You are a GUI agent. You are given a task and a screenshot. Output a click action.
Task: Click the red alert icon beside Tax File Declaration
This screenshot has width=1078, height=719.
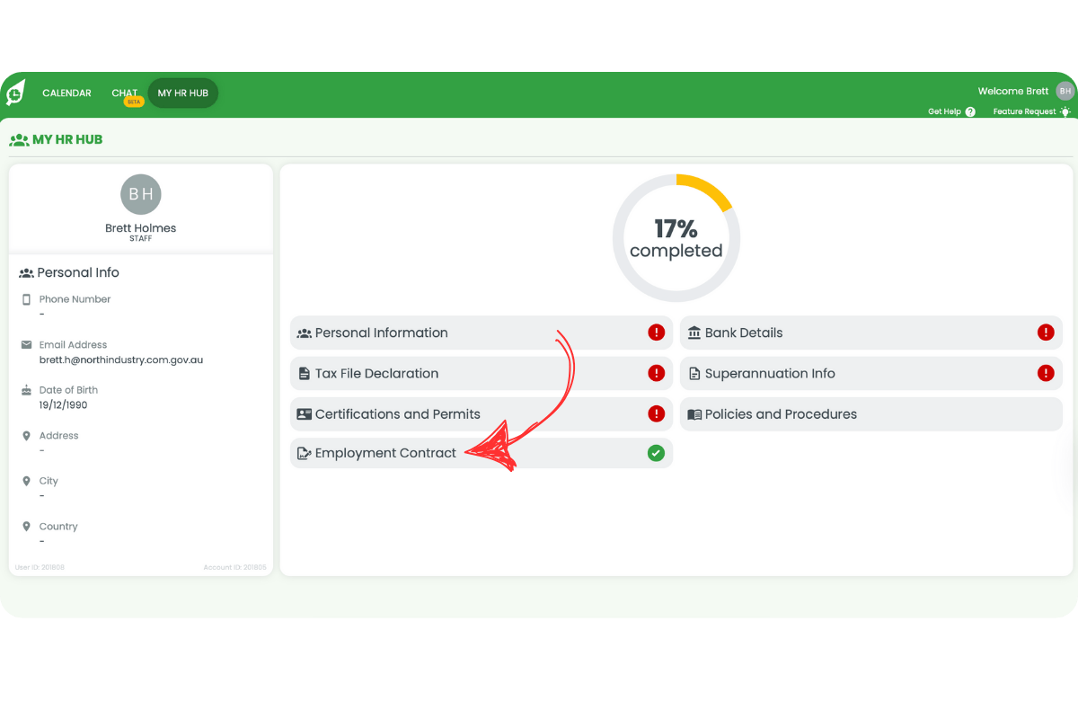pos(657,373)
